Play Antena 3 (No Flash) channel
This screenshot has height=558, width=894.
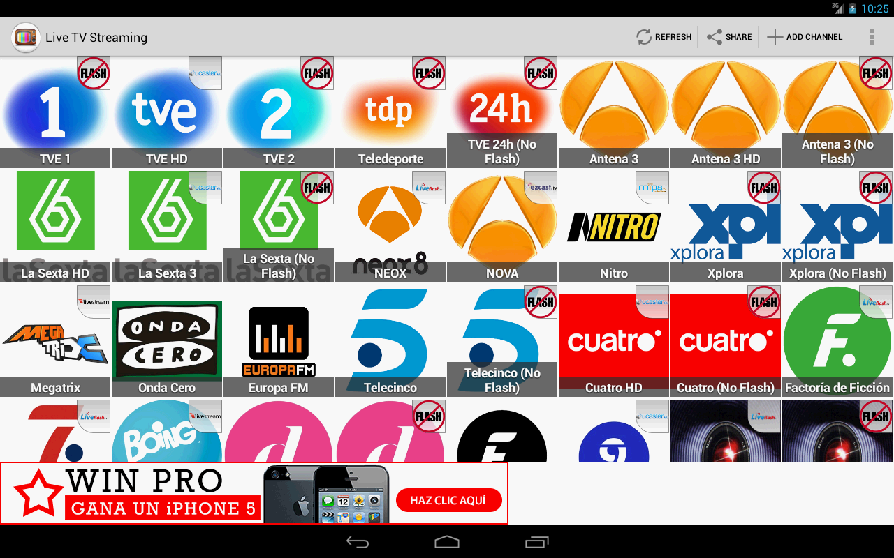(x=837, y=112)
